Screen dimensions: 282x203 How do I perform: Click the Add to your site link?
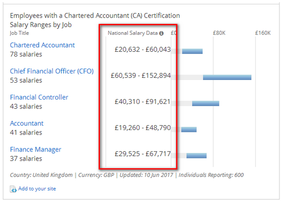tap(37, 189)
